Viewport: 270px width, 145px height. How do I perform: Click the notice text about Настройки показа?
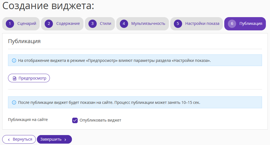[x=114, y=60]
